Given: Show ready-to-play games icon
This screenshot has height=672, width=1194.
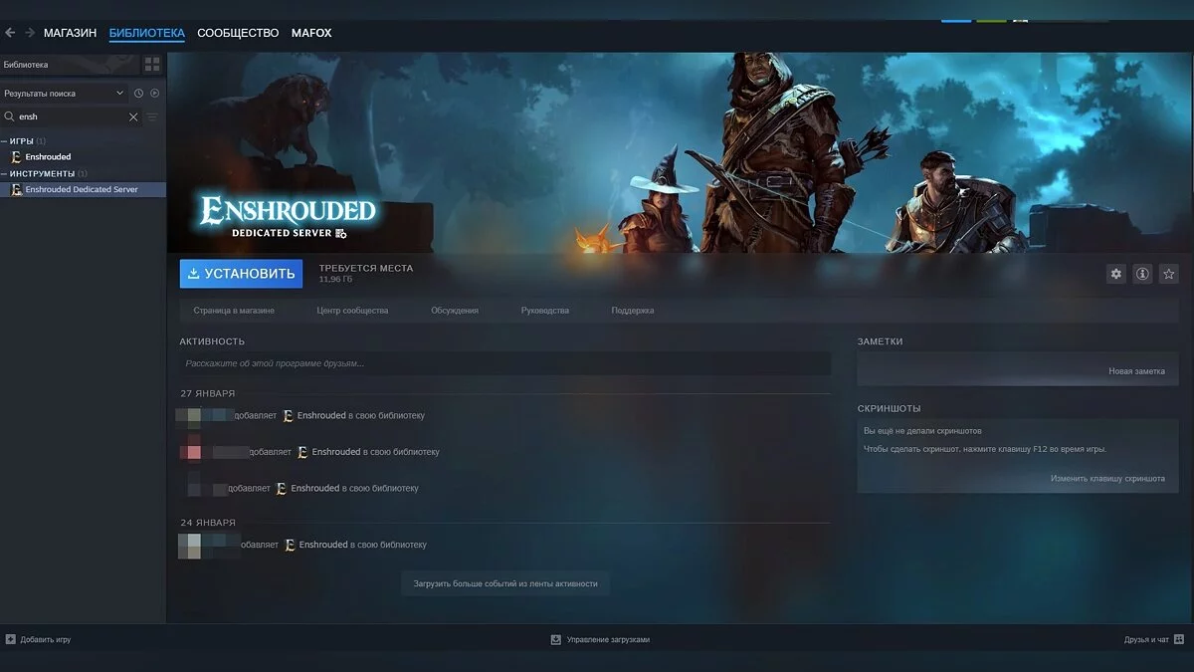Looking at the screenshot, I should coord(154,93).
